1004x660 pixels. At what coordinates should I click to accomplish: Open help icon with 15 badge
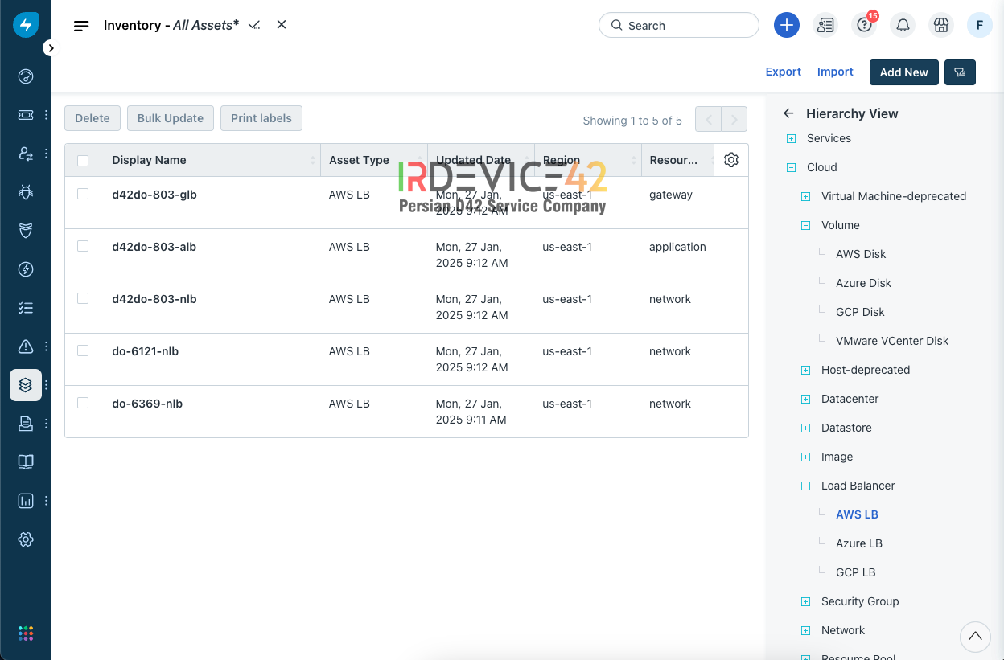pyautogui.click(x=865, y=25)
